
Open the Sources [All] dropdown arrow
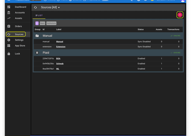59,8
